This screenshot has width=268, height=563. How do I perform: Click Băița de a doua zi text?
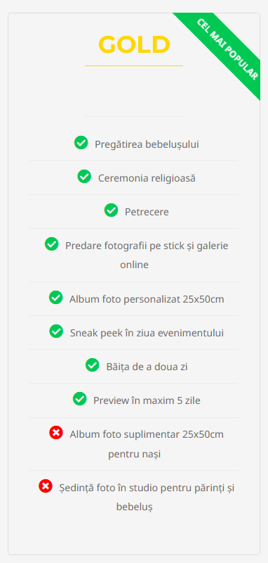click(x=147, y=367)
